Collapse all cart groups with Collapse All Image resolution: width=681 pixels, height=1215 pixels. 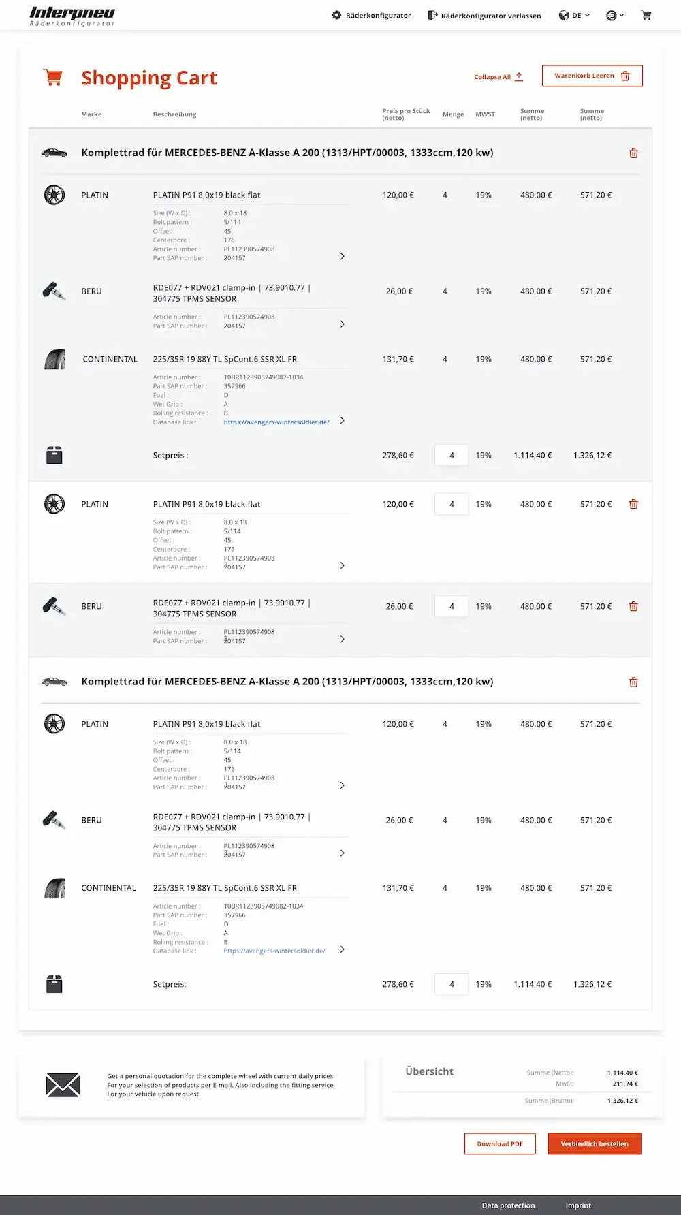[x=498, y=77]
